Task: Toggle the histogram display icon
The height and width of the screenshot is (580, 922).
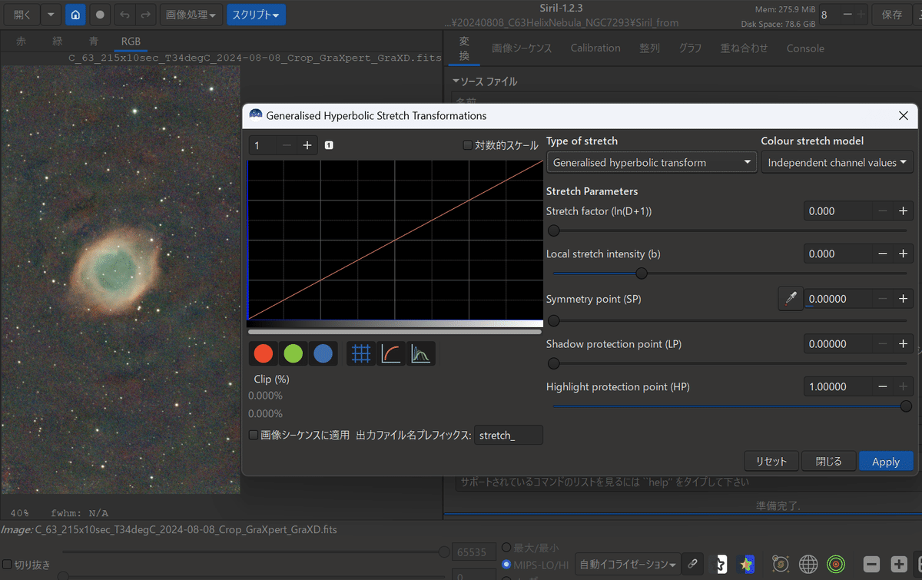Action: coord(420,353)
